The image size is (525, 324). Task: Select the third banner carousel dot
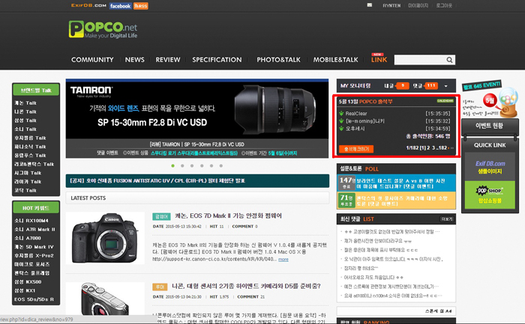pyautogui.click(x=191, y=165)
